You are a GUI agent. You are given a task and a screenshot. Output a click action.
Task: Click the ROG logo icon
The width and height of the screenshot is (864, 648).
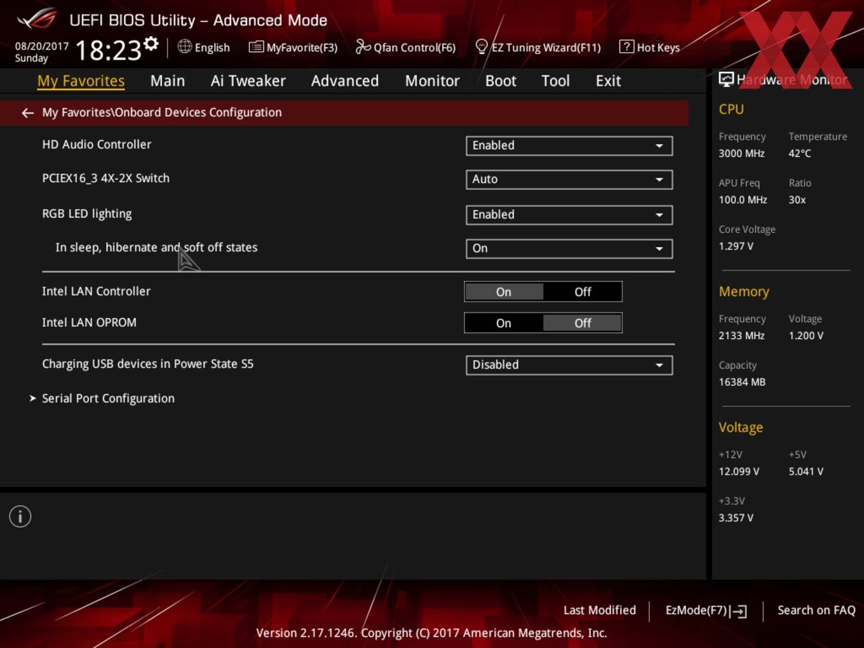[36, 19]
